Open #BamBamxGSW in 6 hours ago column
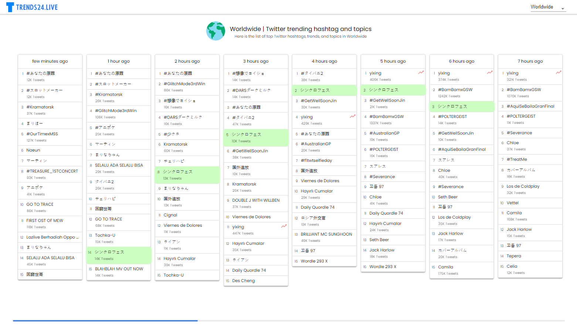 click(x=455, y=90)
